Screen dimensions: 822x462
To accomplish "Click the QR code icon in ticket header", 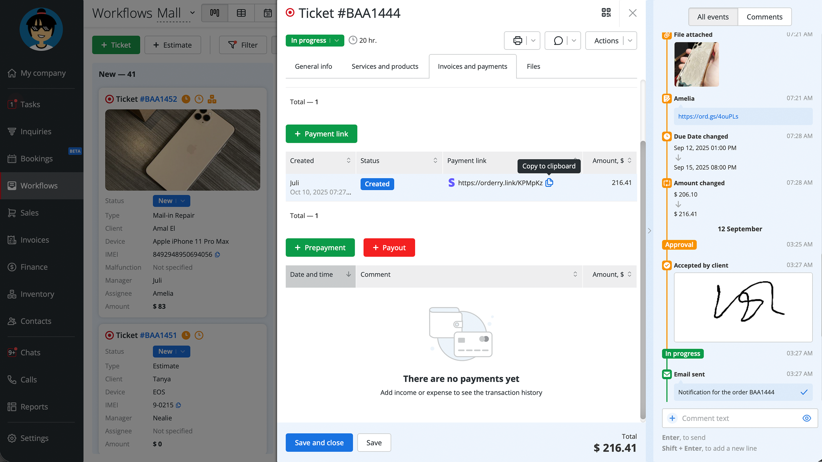I will click(x=606, y=13).
